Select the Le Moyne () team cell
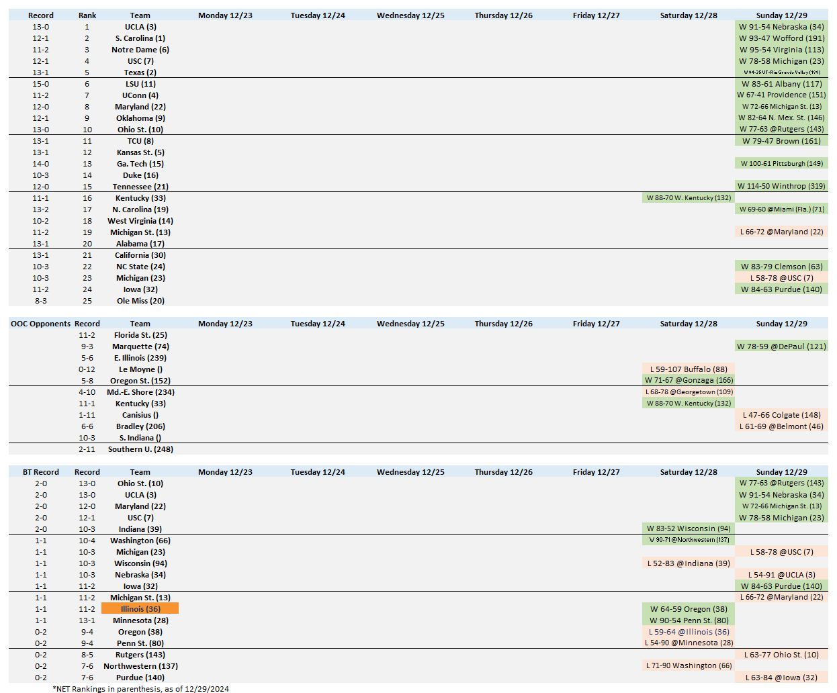The width and height of the screenshot is (837, 693). click(140, 369)
